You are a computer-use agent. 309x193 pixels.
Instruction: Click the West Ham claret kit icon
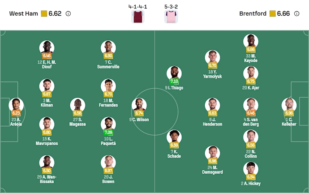137,17
